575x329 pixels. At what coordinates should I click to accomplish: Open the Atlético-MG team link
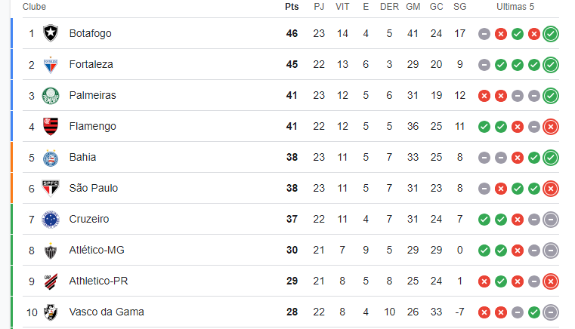coord(97,250)
